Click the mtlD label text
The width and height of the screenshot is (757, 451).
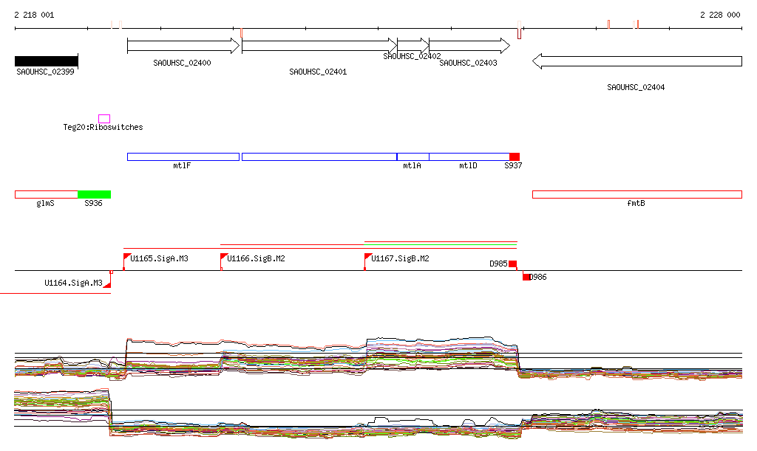[468, 165]
